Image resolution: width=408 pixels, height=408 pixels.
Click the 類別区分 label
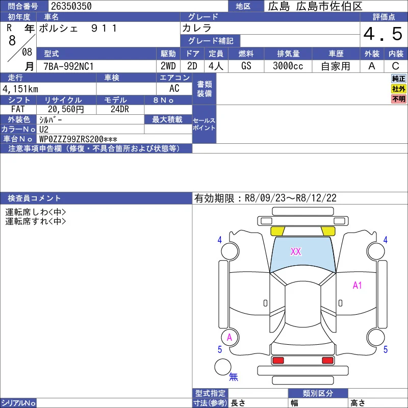pyautogui.click(x=318, y=393)
